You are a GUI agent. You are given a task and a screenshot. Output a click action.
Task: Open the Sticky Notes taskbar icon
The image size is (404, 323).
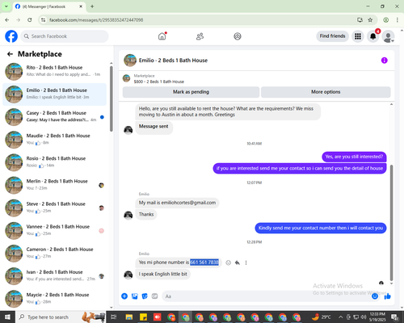click(143, 317)
